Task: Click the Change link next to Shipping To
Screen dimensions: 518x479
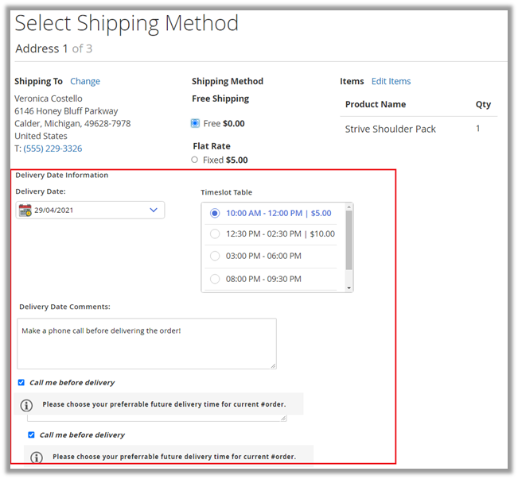Action: [85, 81]
